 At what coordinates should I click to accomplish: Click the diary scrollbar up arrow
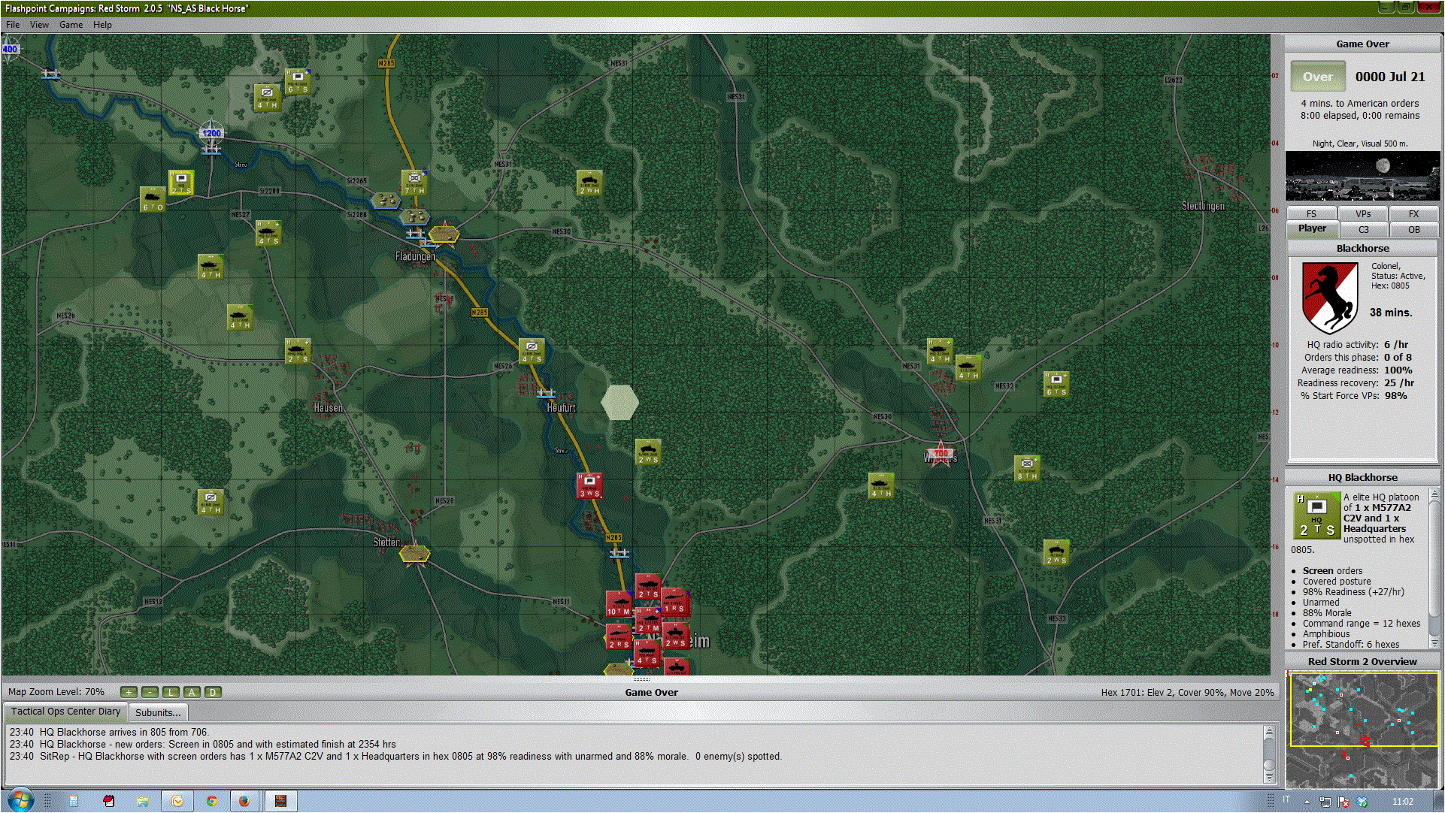pos(1269,732)
